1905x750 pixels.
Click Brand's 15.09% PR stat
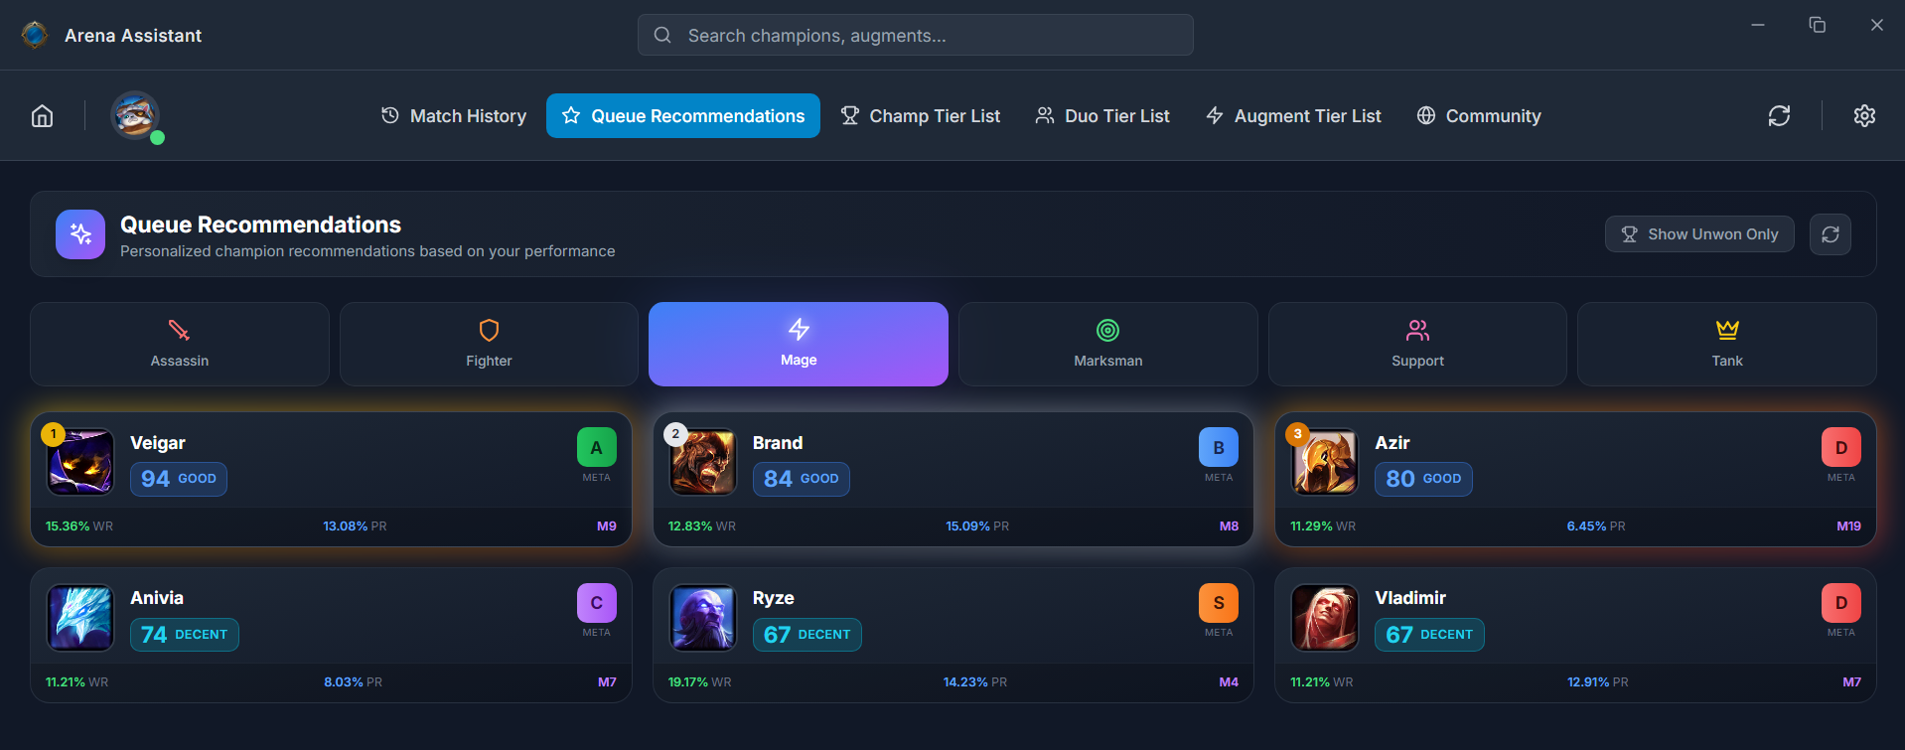tap(977, 526)
